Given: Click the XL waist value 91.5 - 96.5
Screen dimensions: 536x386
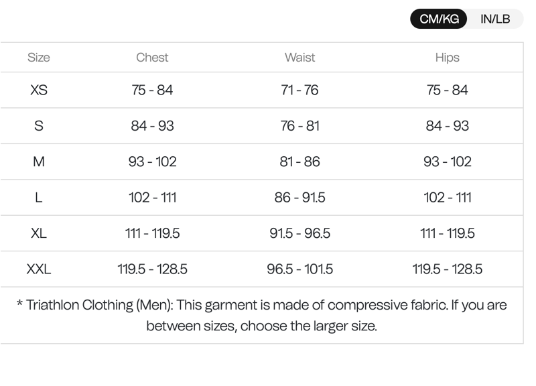Looking at the screenshot, I should click(x=299, y=233).
